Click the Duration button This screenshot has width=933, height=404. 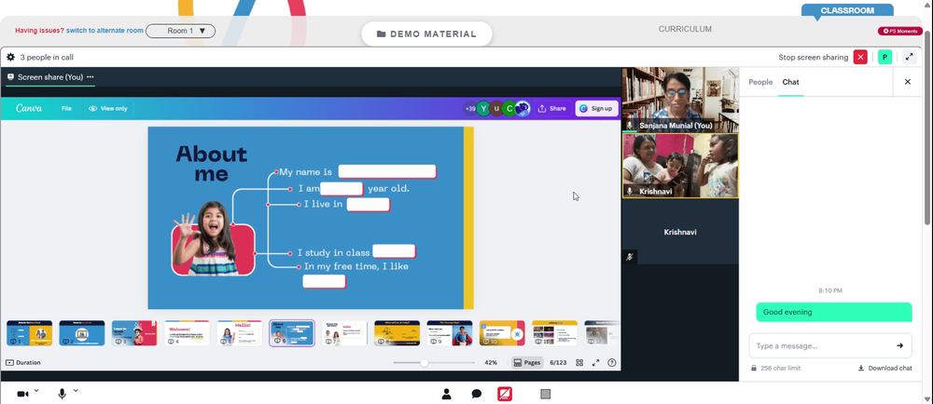(23, 362)
